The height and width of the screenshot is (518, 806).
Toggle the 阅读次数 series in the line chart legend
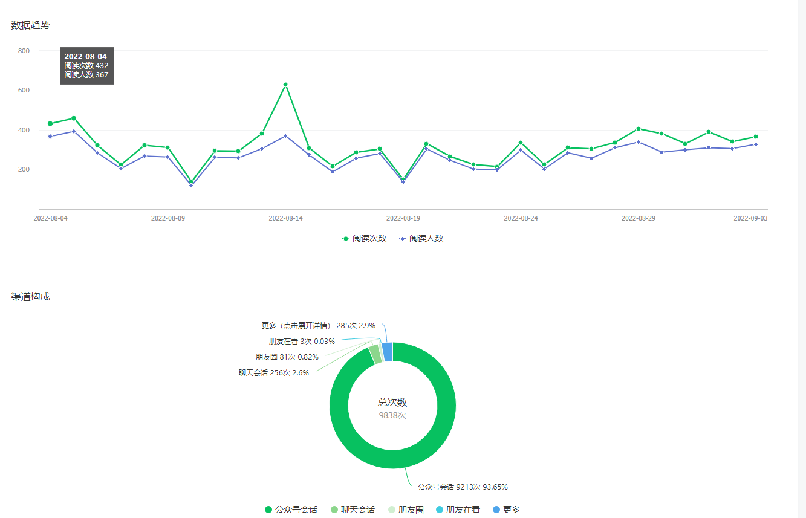(364, 239)
